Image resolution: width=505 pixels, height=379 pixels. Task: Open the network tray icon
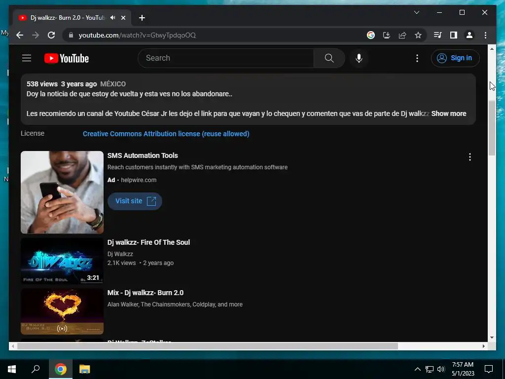pos(430,369)
